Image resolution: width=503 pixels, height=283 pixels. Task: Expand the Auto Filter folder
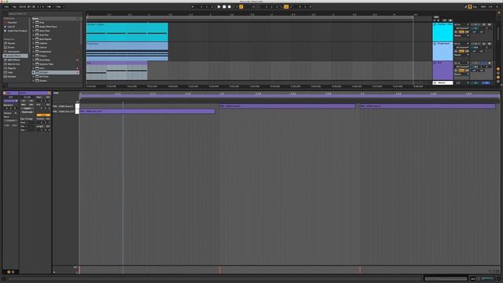pyautogui.click(x=33, y=31)
